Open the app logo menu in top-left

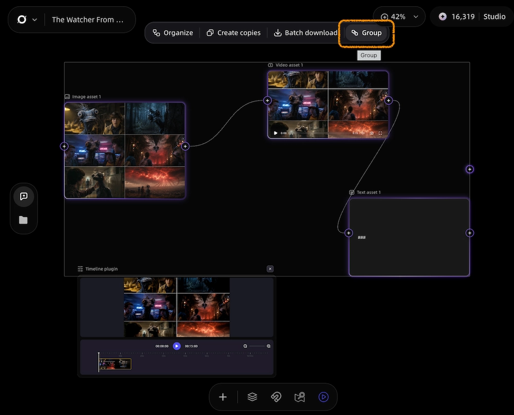[x=22, y=19]
